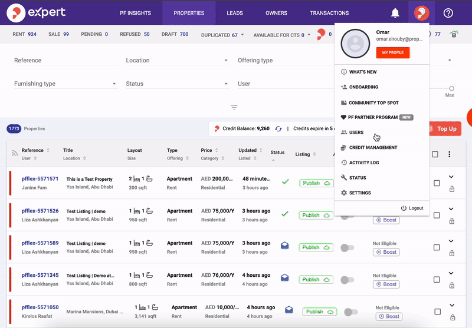This screenshot has height=328, width=472.
Task: Click Logout in profile menu
Action: coord(412,208)
